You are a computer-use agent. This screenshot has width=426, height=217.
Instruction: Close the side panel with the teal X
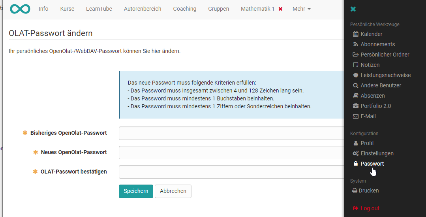353,9
